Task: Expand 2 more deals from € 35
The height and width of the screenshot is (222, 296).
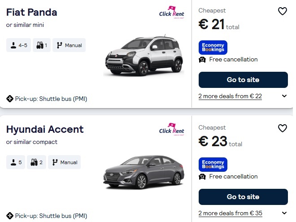Action: [284, 213]
